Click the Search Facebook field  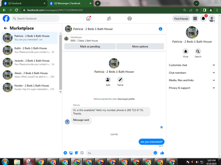(35, 19)
